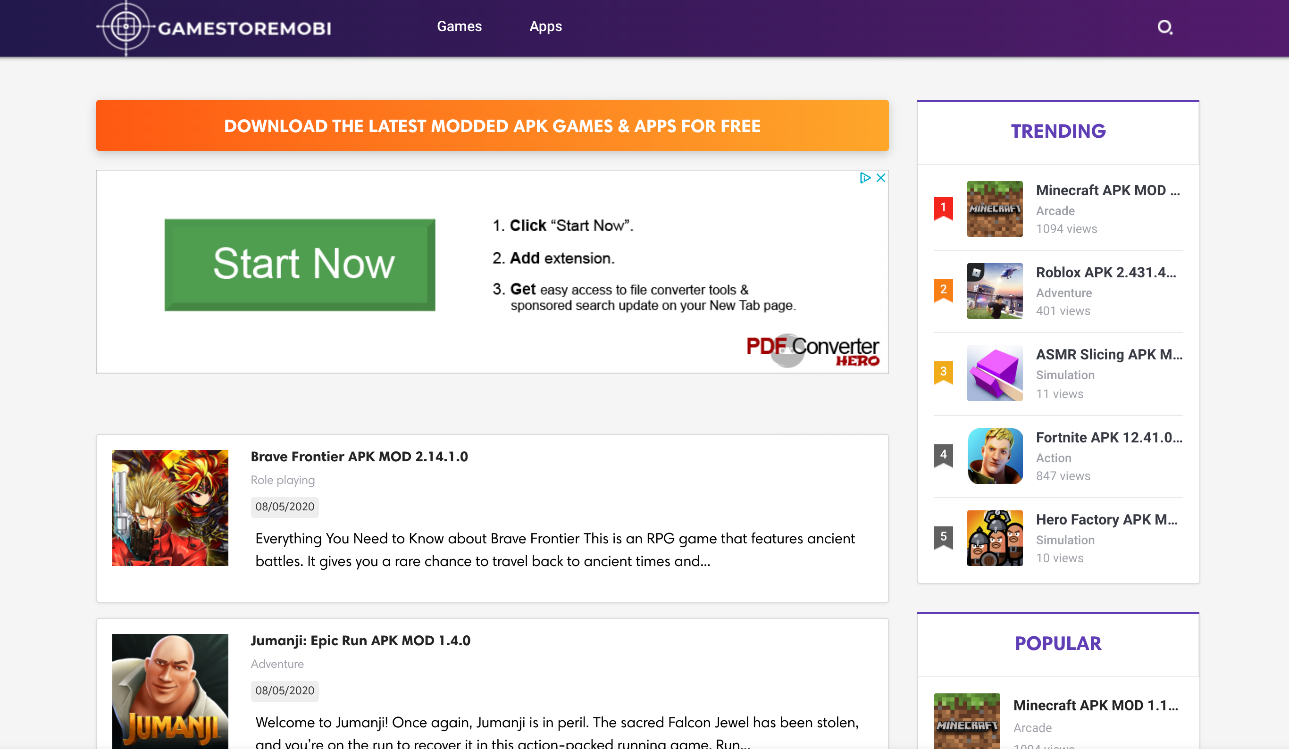
Task: Click the Minecraft icon in Popular section
Action: [x=966, y=721]
